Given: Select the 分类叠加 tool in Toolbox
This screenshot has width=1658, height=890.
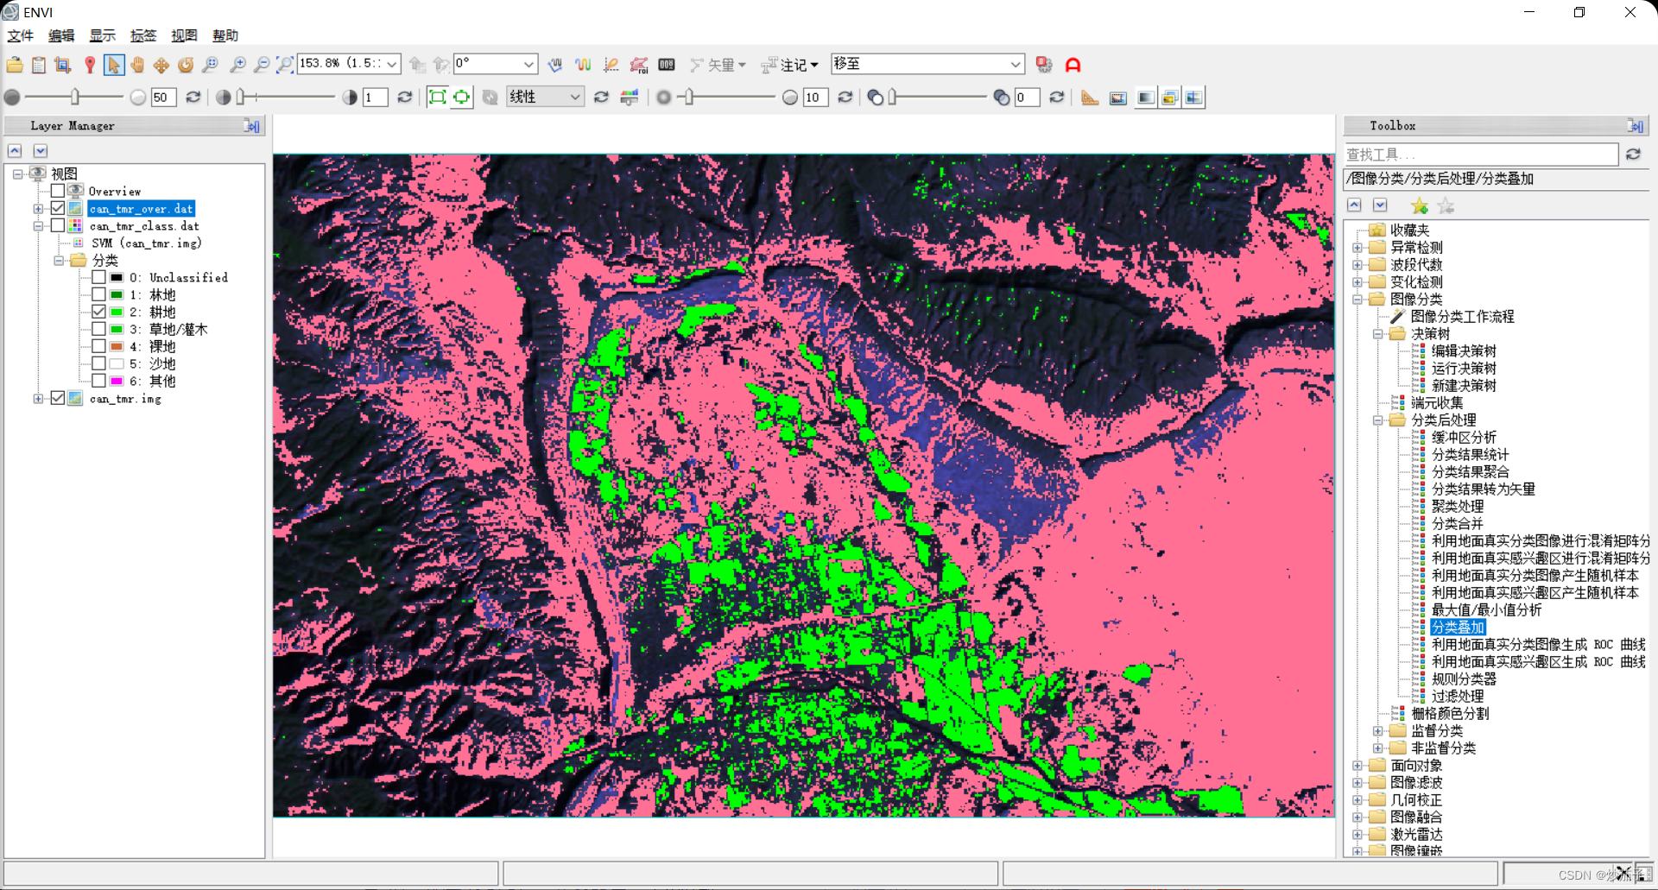Looking at the screenshot, I should point(1458,628).
